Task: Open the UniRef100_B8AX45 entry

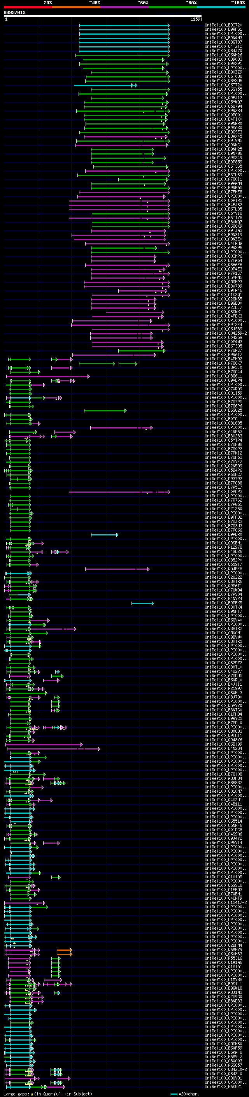Action: 223,136
